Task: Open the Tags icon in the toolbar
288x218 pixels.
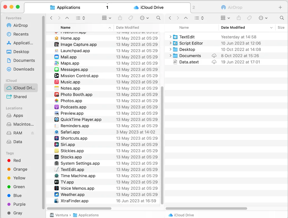Action: tap(131, 18)
